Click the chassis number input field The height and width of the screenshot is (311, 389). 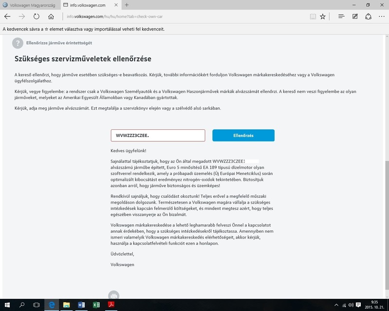point(158,136)
